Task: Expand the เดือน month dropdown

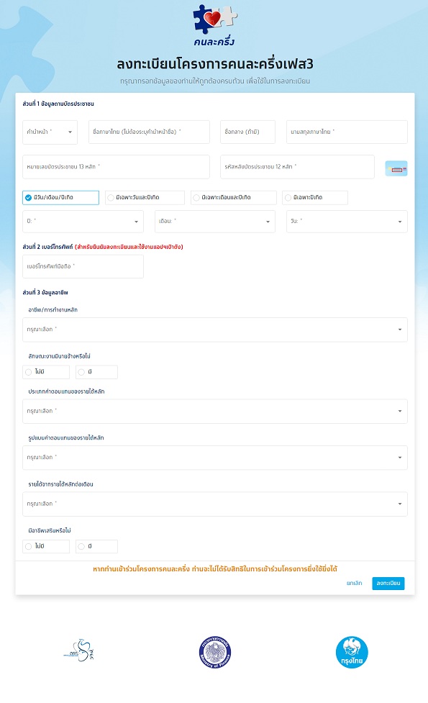Action: (x=215, y=222)
